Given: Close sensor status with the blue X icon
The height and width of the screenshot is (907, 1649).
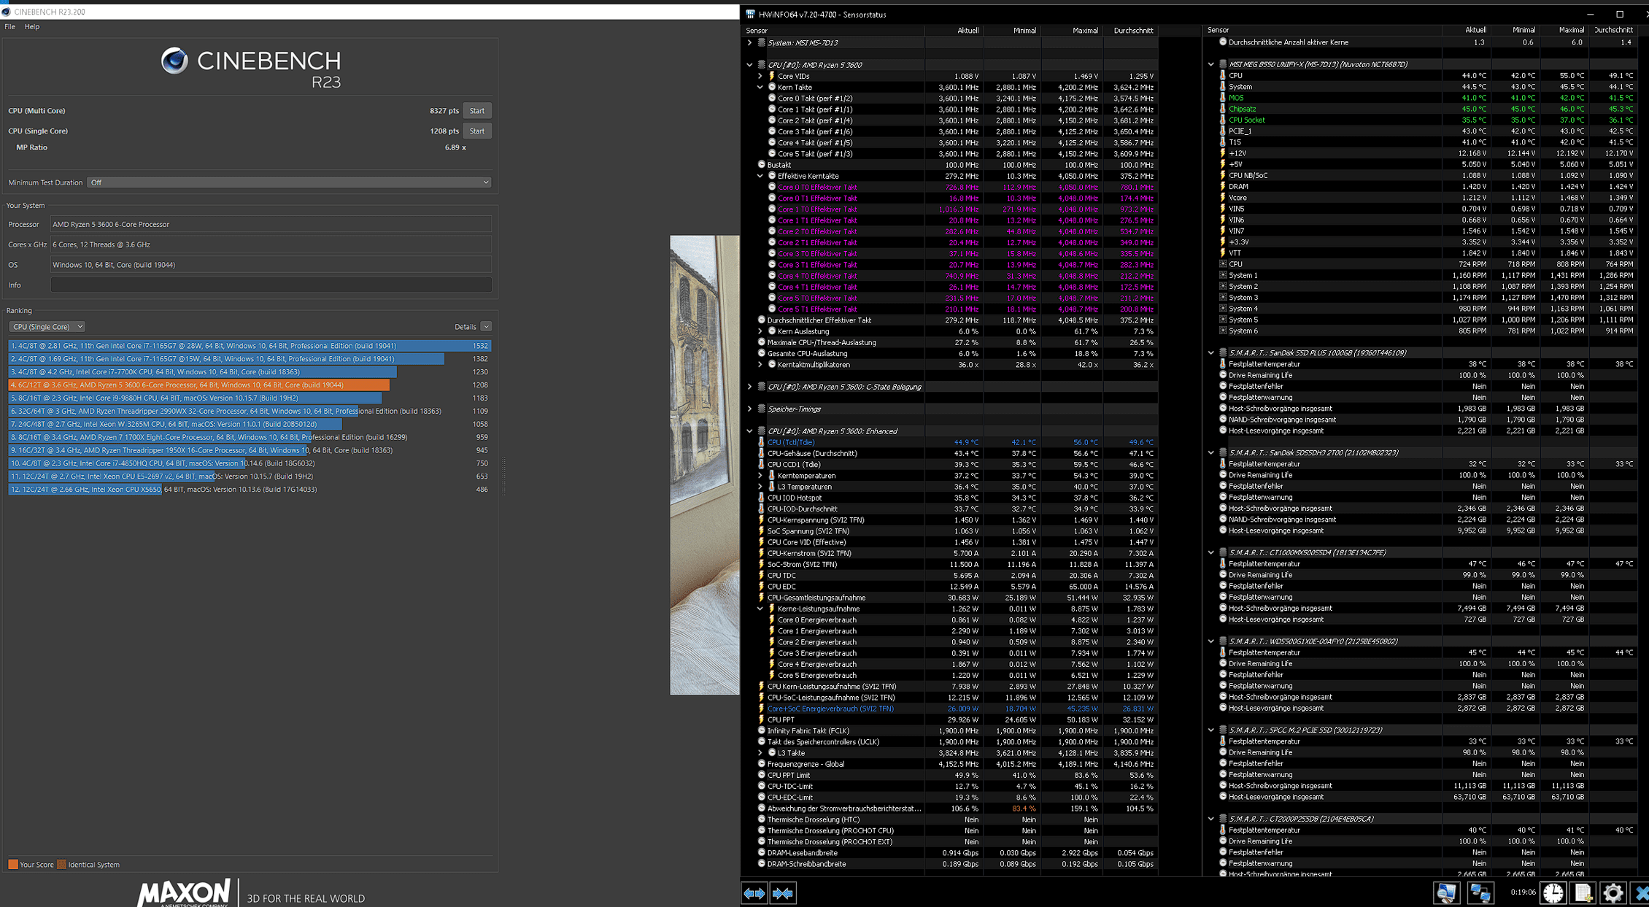Looking at the screenshot, I should pyautogui.click(x=1641, y=892).
